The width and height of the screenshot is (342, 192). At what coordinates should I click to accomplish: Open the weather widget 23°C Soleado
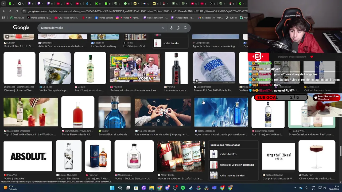[x=10, y=188]
